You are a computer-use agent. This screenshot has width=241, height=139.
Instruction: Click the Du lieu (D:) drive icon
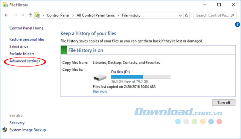[100, 77]
